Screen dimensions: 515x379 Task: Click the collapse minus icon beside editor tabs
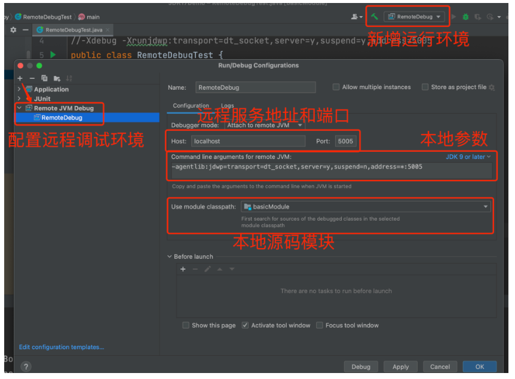[x=25, y=30]
